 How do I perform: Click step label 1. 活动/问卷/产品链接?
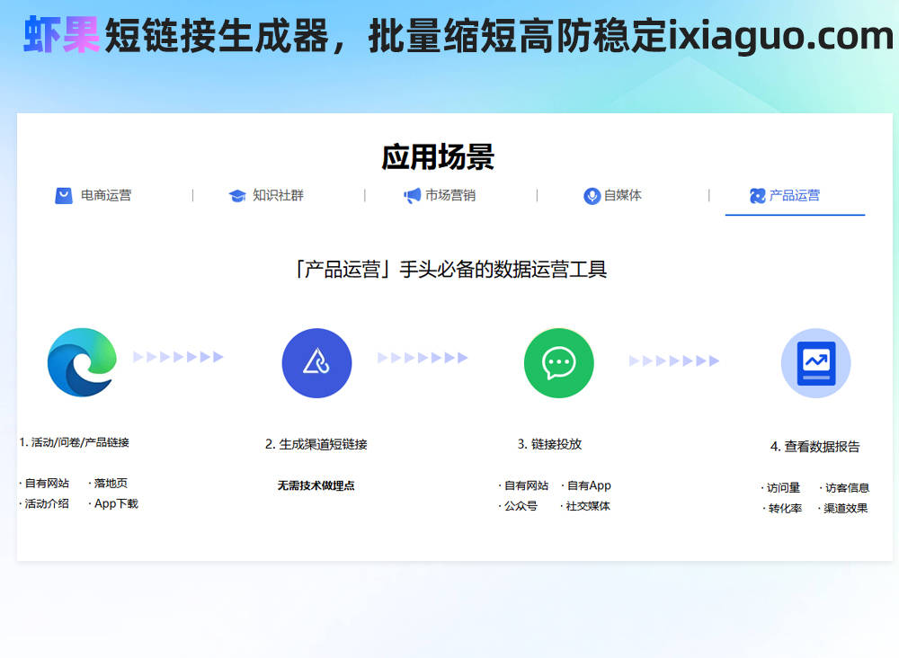74,442
